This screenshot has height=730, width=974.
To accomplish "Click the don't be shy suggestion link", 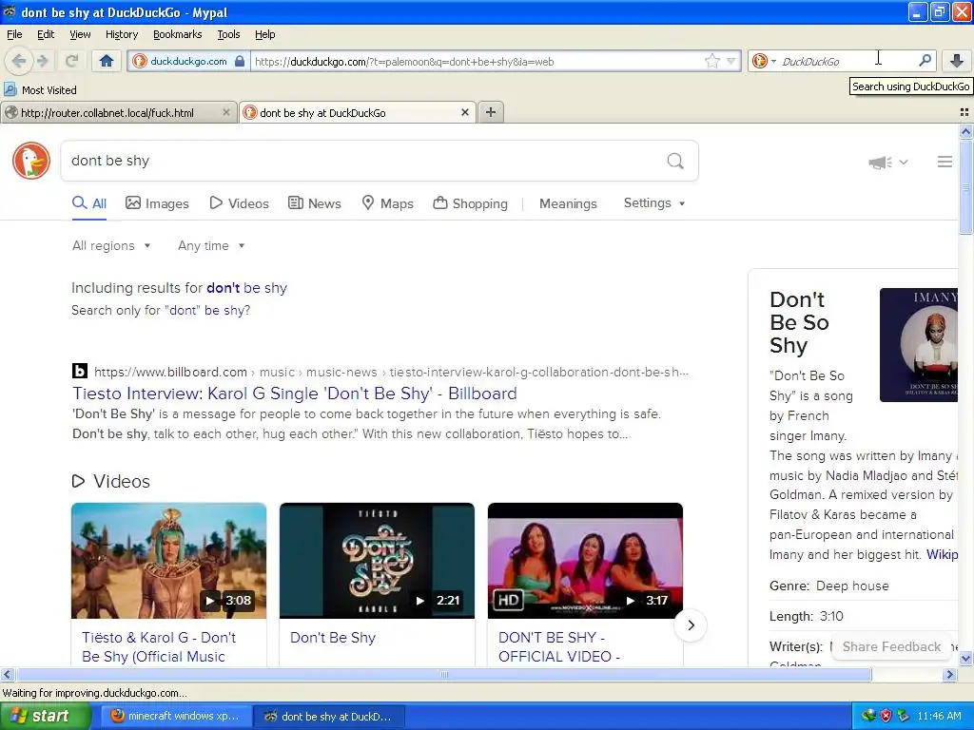I will tap(246, 288).
